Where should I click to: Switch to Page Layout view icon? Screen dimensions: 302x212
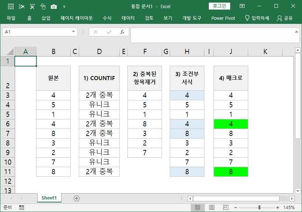tap(212, 207)
